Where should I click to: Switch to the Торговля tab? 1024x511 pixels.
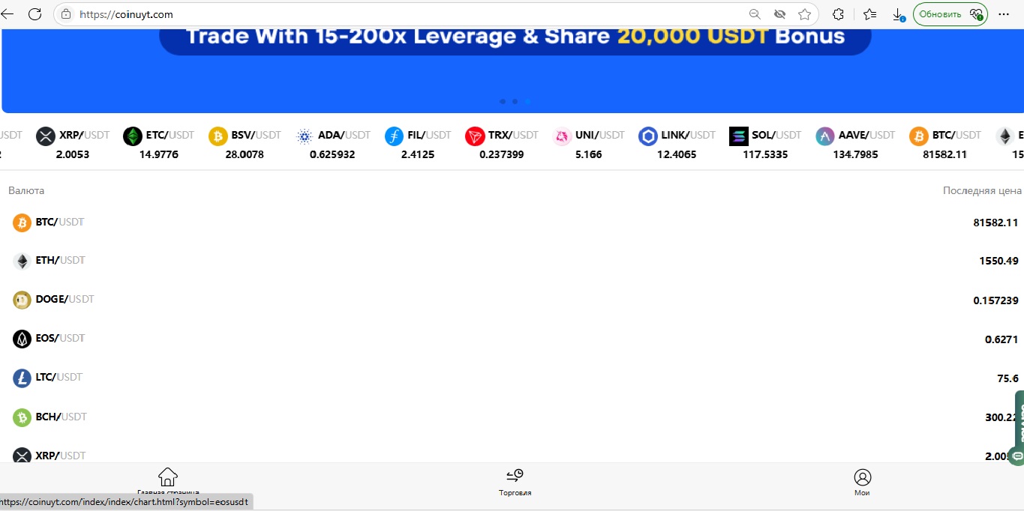515,482
